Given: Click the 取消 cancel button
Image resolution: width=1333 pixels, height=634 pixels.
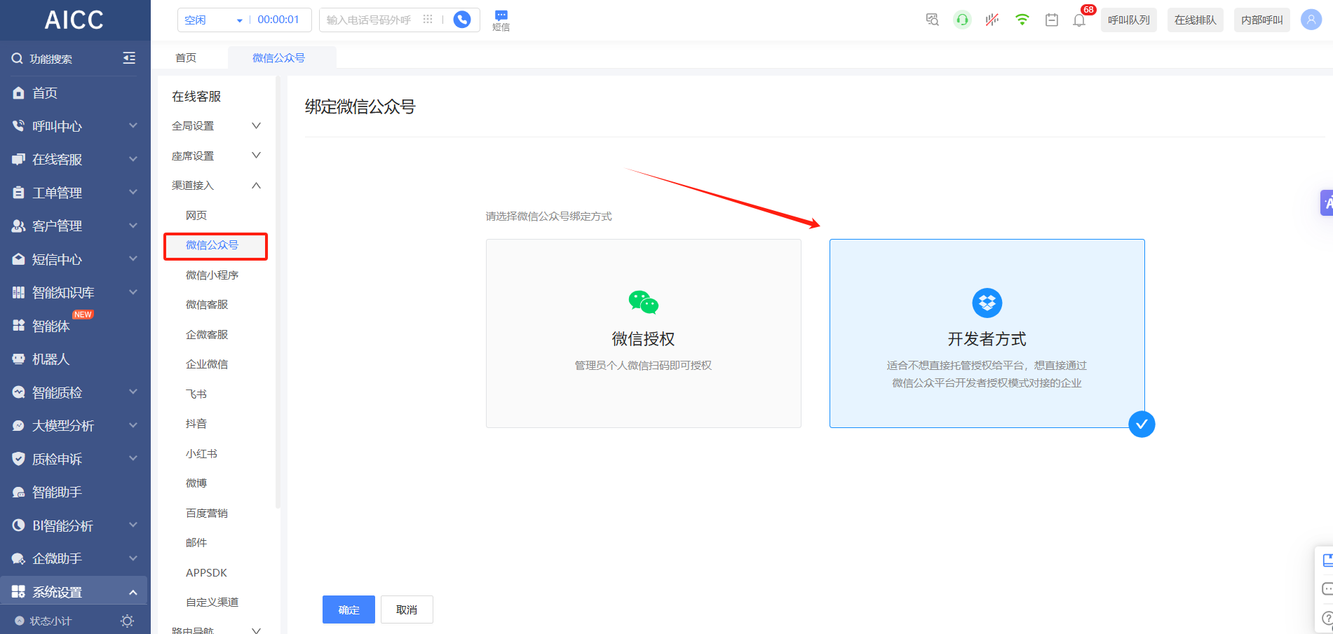Looking at the screenshot, I should click(x=407, y=609).
